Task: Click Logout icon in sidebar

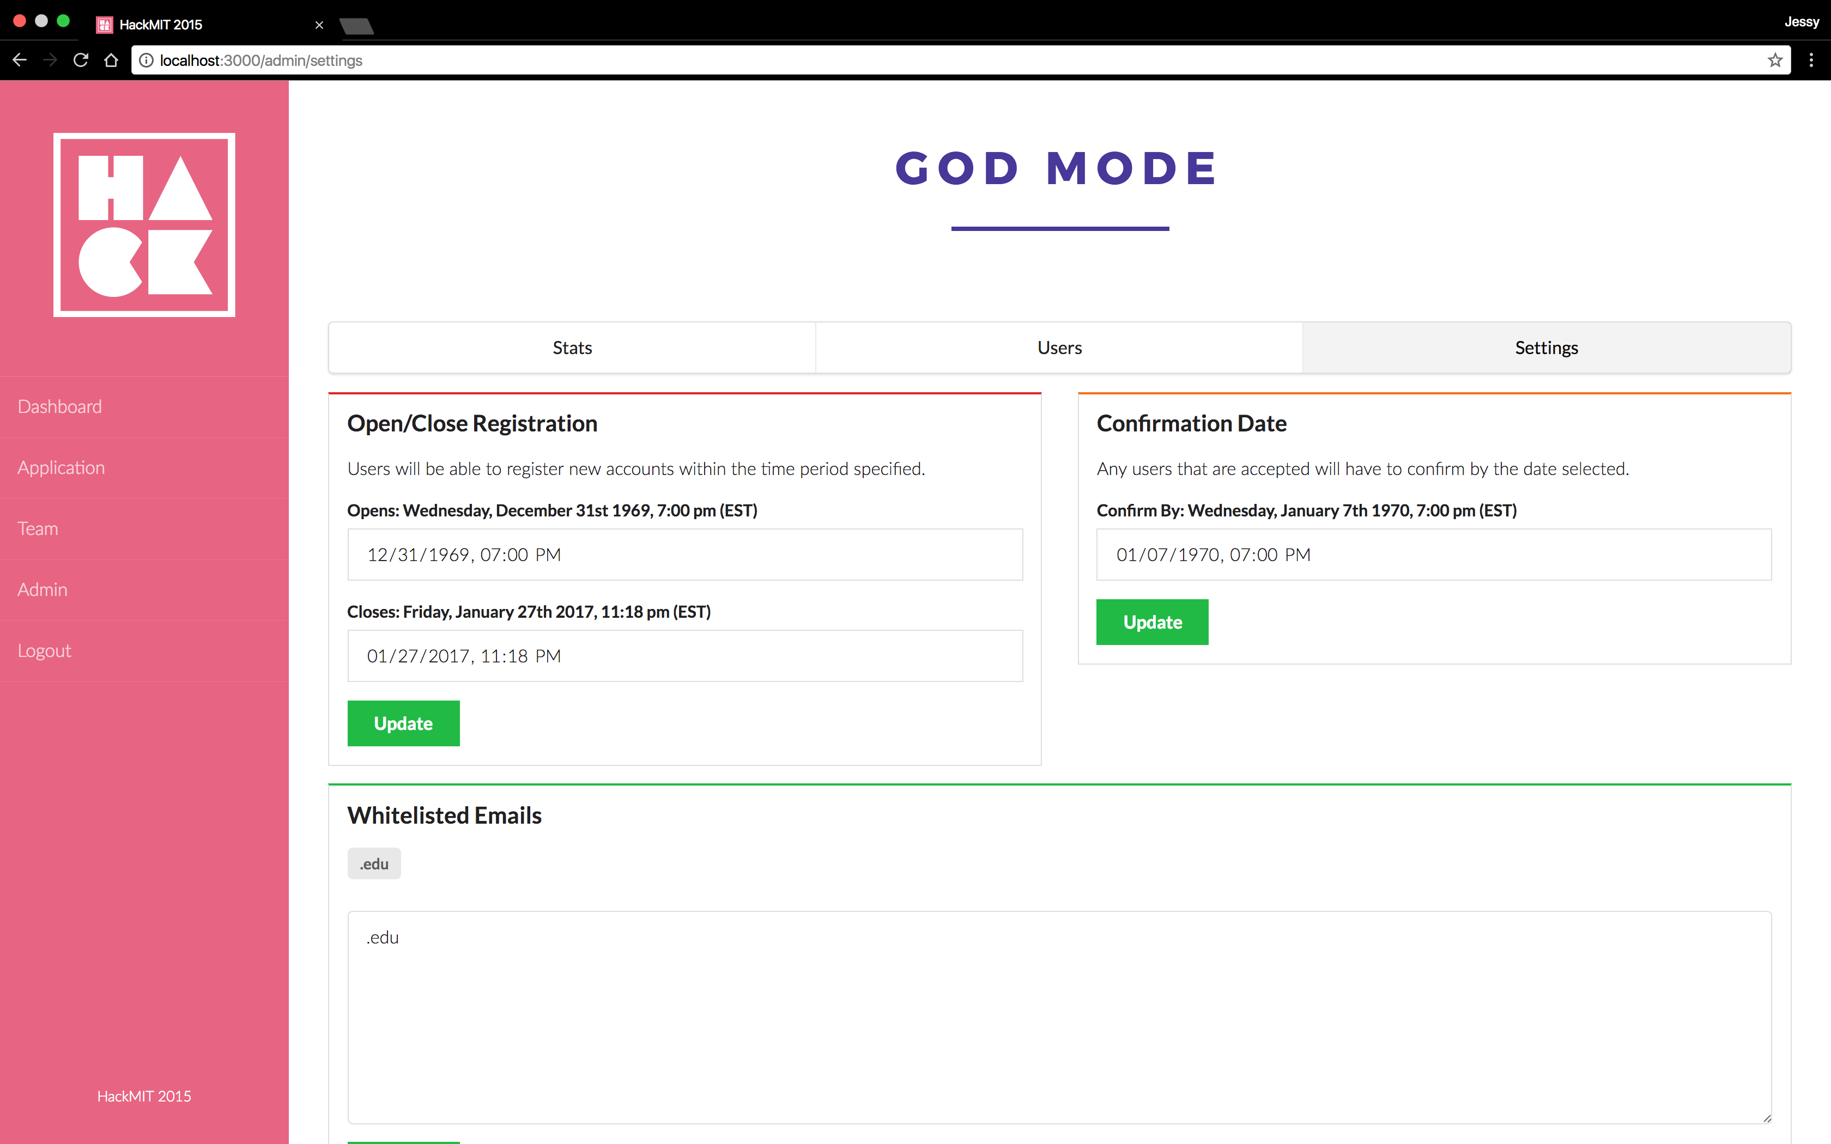Action: coord(44,650)
